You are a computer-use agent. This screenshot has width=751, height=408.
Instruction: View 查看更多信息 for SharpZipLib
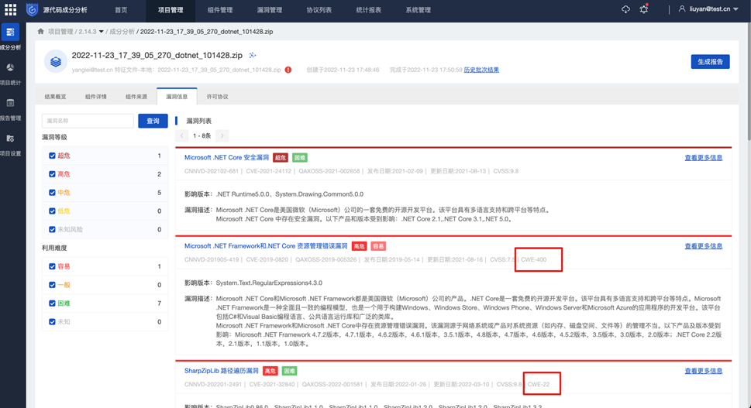[703, 371]
